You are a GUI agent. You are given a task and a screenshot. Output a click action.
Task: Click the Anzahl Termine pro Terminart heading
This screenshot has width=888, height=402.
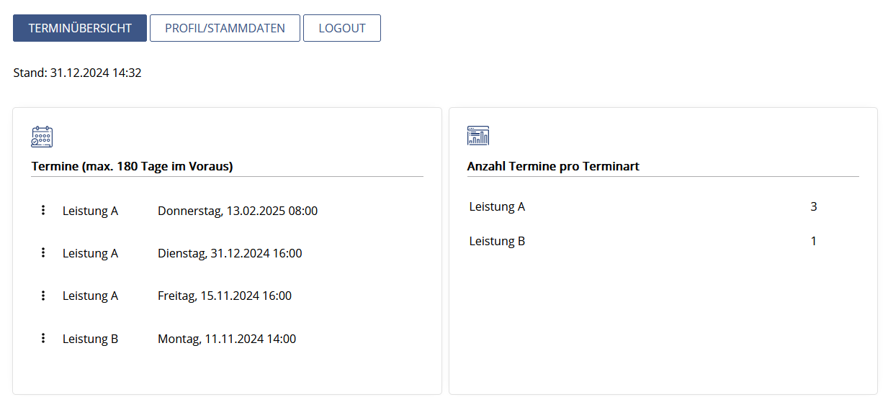[553, 166]
